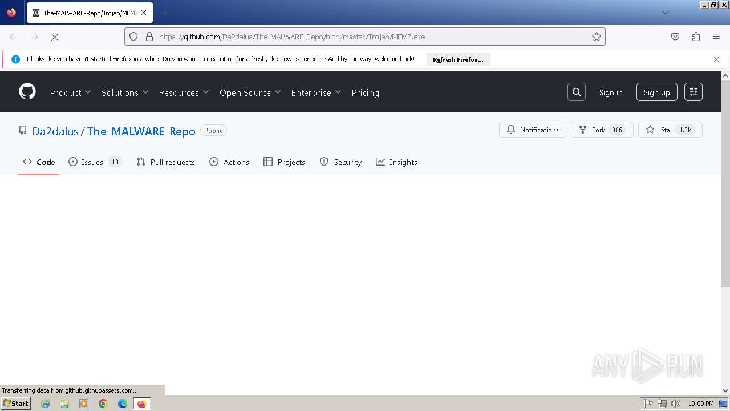Click the padlock site information icon
This screenshot has height=411, width=730.
click(149, 37)
